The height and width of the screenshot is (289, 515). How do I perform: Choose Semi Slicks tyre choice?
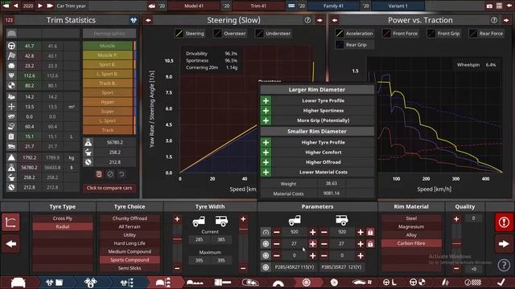130,268
